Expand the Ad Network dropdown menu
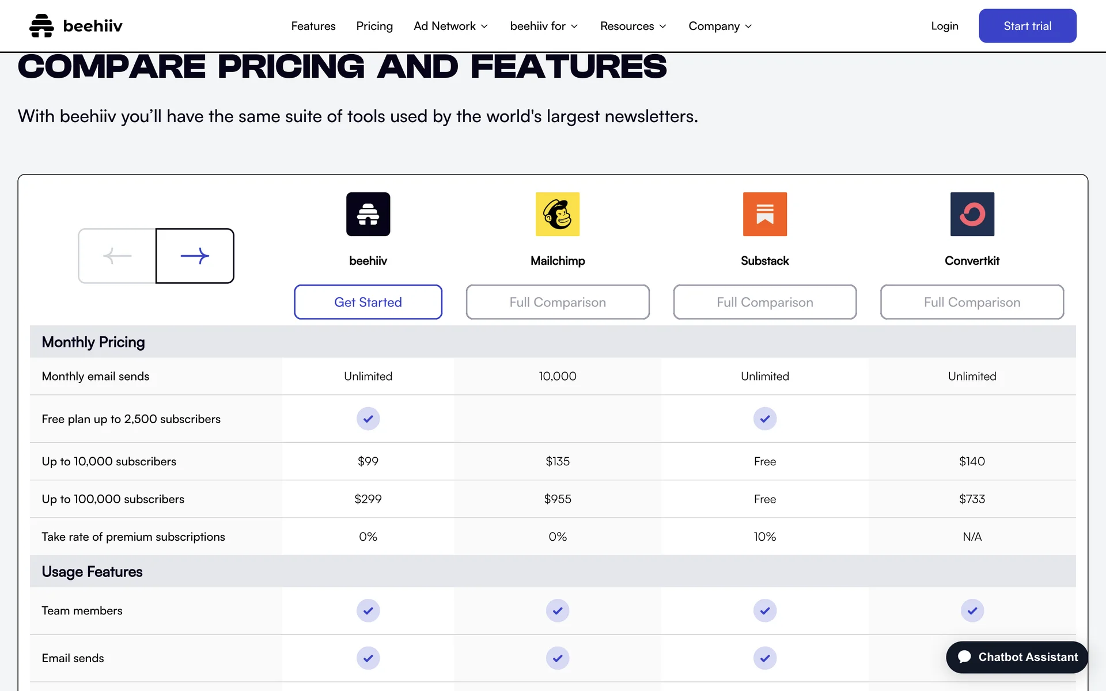The width and height of the screenshot is (1106, 691). point(450,26)
